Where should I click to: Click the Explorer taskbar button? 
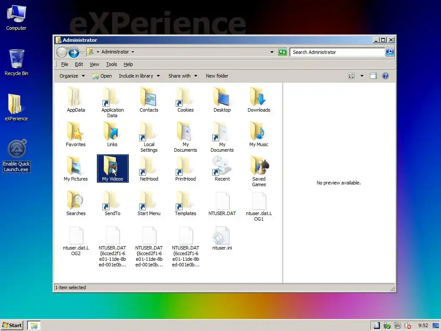(x=34, y=326)
